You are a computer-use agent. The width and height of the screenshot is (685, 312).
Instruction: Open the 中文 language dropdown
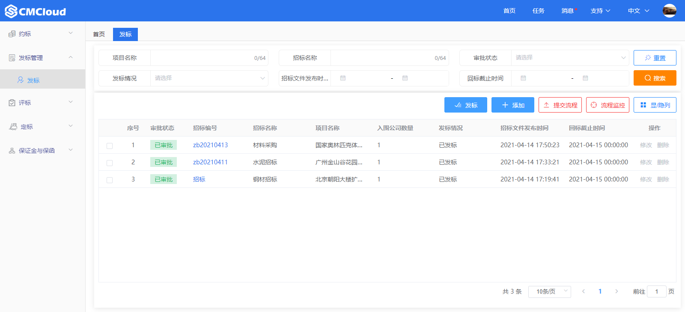(639, 11)
